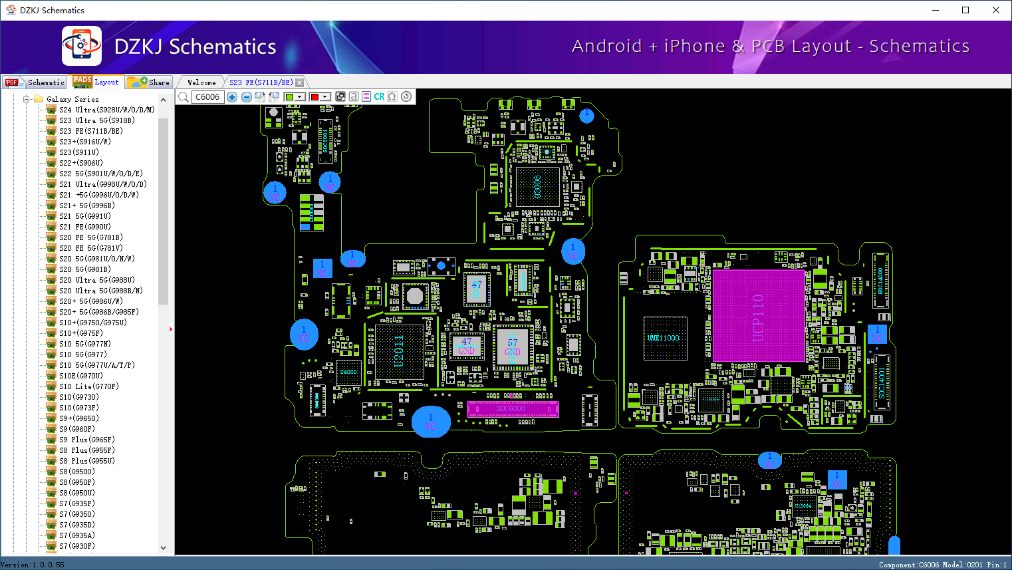This screenshot has height=570, width=1012.
Task: Open the Welcome document tab
Action: click(201, 82)
